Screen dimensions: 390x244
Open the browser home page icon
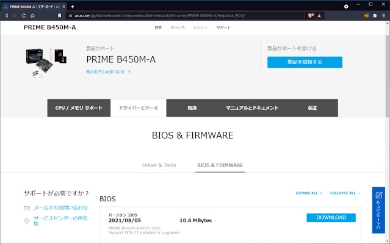tap(32, 16)
